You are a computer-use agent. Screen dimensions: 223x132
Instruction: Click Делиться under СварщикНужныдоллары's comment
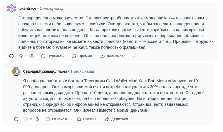117,119
